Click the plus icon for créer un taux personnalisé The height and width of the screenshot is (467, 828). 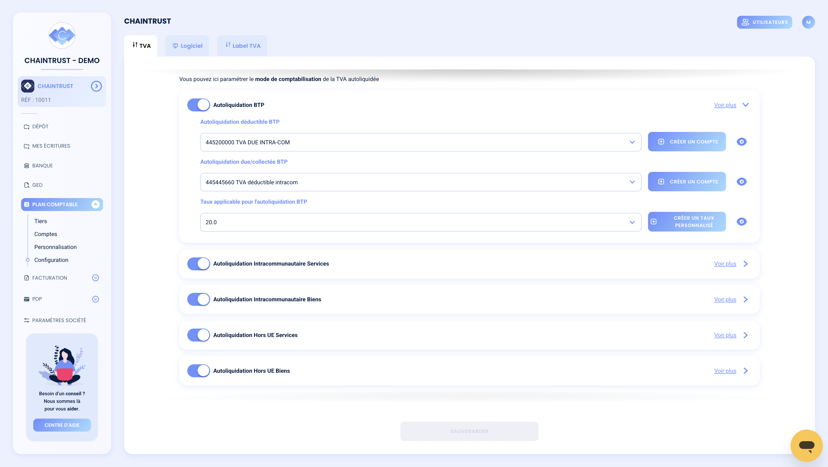tap(654, 222)
